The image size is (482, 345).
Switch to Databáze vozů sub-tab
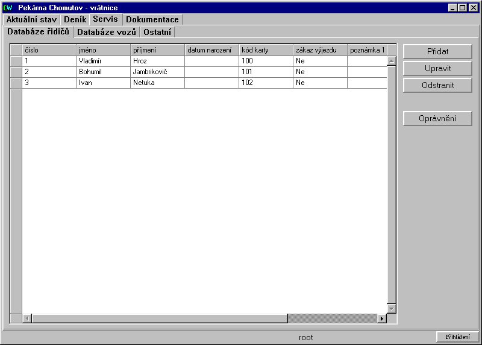click(107, 32)
